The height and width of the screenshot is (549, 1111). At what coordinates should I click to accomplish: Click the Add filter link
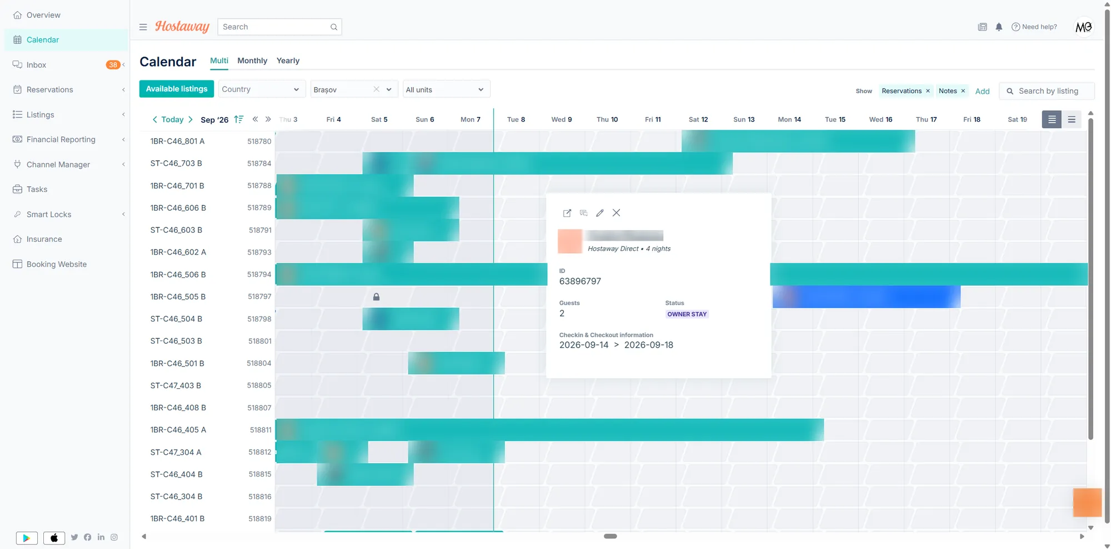pyautogui.click(x=982, y=91)
